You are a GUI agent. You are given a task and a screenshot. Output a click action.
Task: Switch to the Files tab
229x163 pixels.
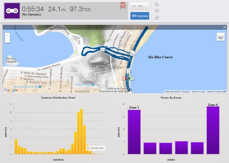pyautogui.click(x=140, y=6)
